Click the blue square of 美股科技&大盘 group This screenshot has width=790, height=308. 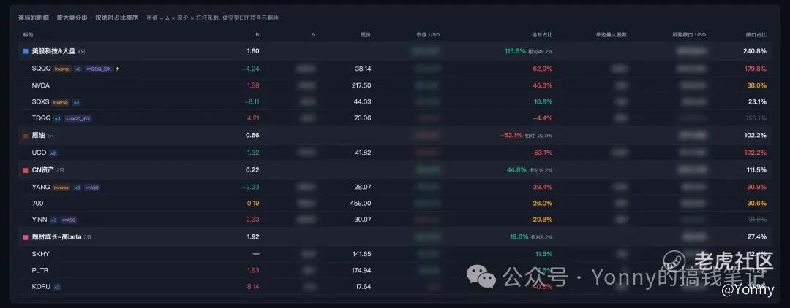click(26, 51)
